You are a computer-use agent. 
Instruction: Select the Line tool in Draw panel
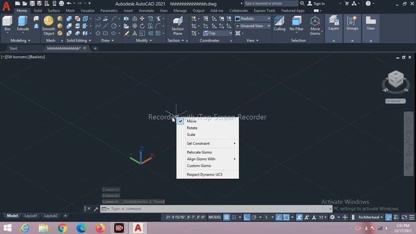pyautogui.click(x=105, y=26)
